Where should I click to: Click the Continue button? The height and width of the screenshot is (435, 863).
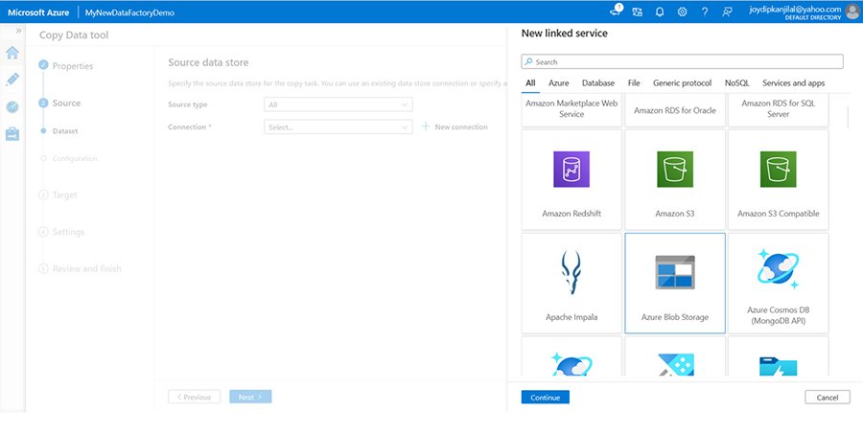tap(545, 397)
